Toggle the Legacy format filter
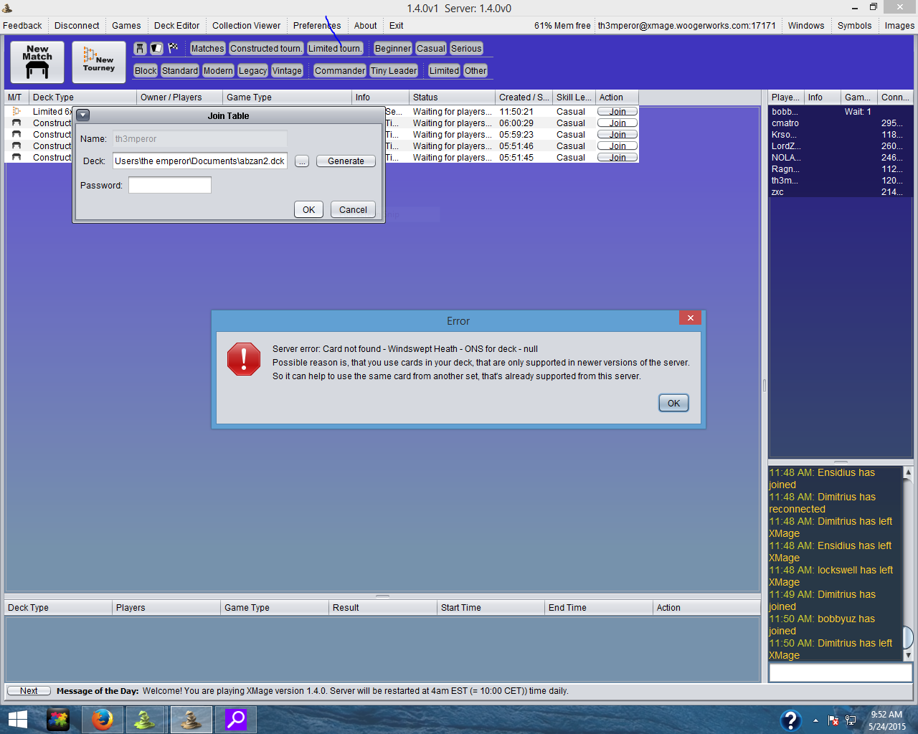 (252, 71)
